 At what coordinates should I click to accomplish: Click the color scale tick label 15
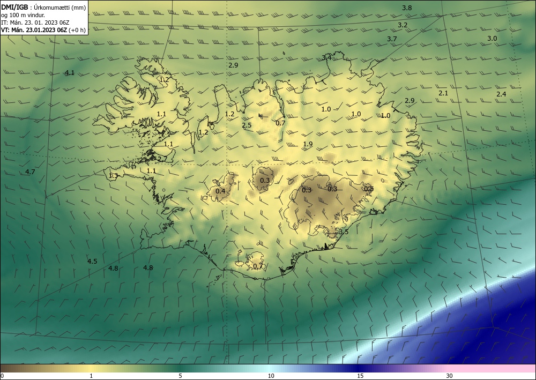pos(360,376)
